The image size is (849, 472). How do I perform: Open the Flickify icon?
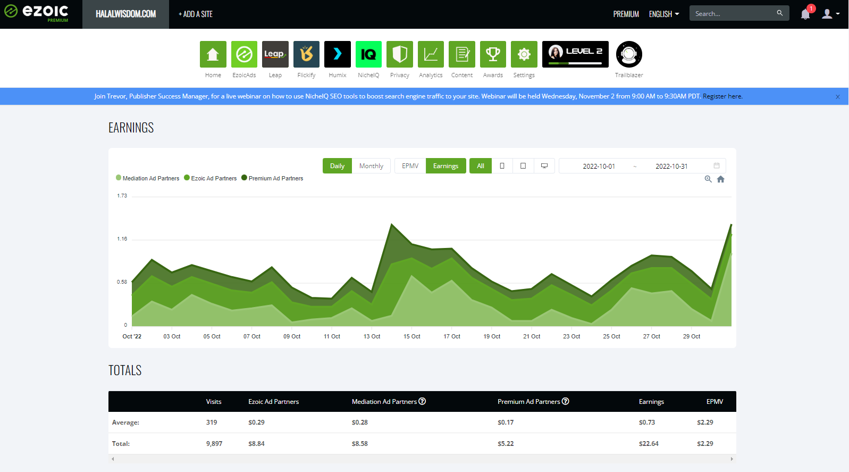(306, 54)
